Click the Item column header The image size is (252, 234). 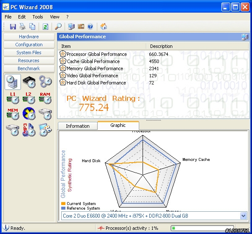pos(102,46)
